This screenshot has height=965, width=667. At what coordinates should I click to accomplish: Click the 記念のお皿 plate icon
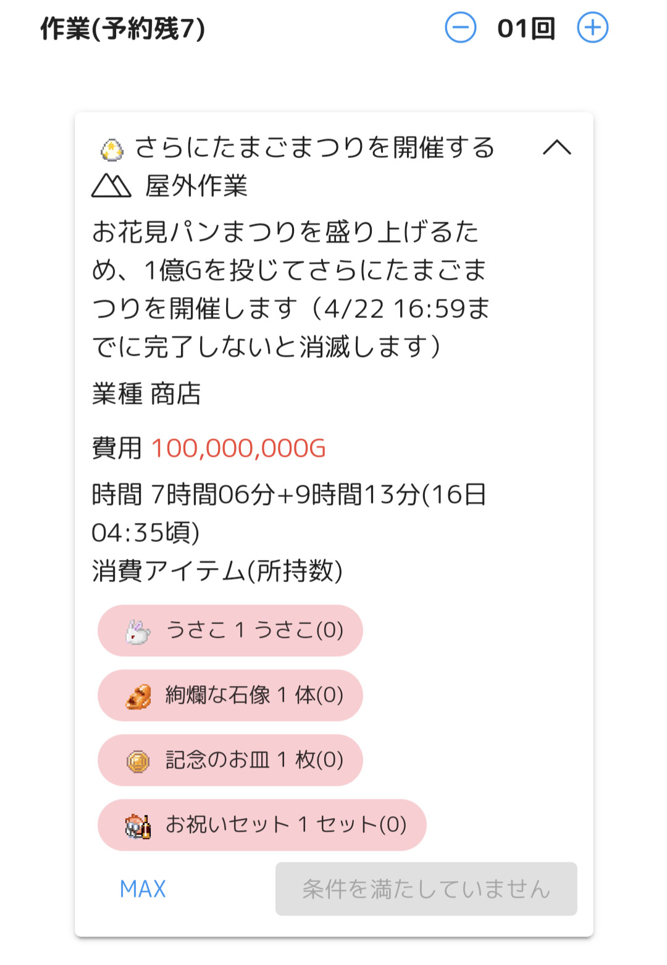click(x=138, y=761)
